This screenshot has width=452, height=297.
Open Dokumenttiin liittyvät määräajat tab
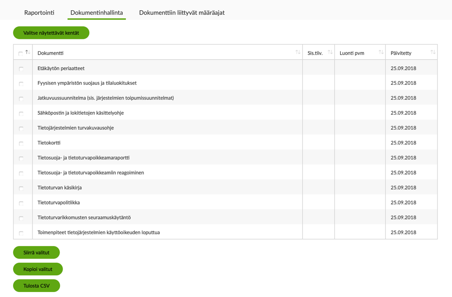[181, 13]
